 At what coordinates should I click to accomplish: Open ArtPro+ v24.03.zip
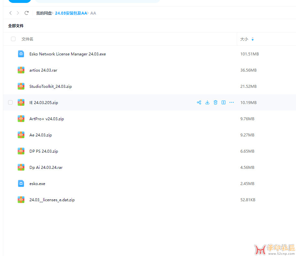[47, 119]
